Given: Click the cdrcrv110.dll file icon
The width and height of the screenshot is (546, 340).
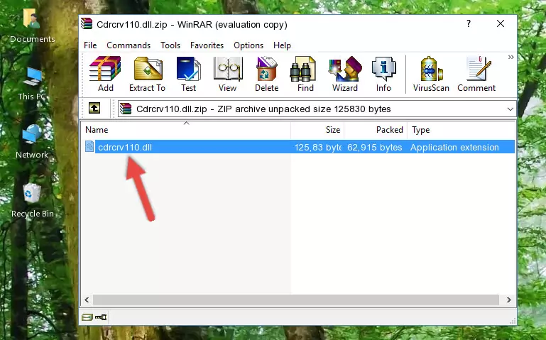Looking at the screenshot, I should (89, 146).
